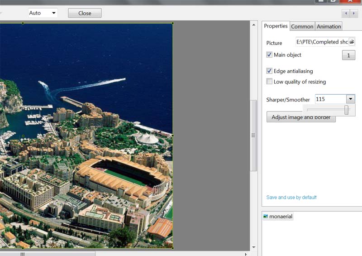Collapse the Sharper/Smoother dropdown arrow
The width and height of the screenshot is (362, 256).
[x=350, y=99]
